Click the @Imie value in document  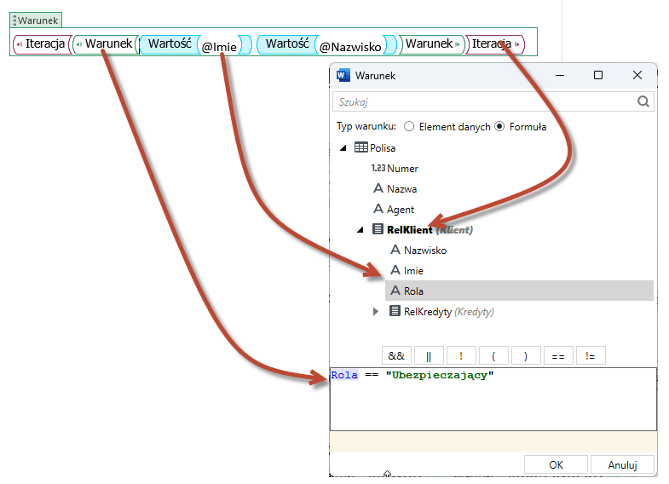[x=219, y=47]
